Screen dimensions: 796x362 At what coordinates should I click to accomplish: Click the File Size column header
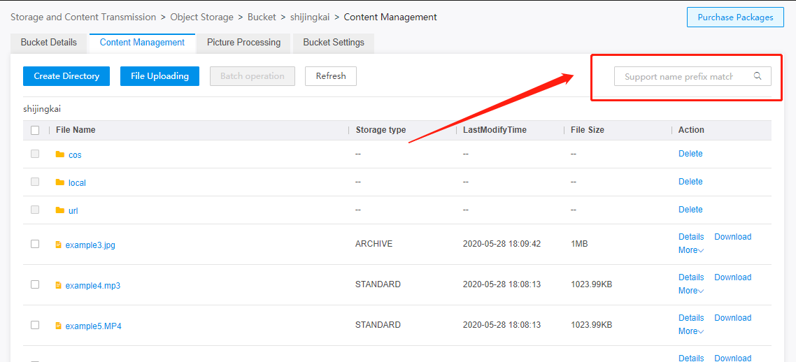click(588, 130)
